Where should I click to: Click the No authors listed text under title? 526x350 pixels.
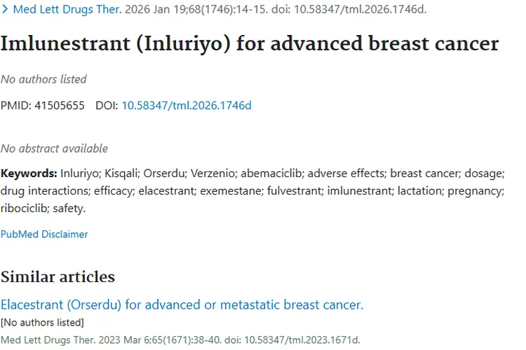[x=43, y=79]
